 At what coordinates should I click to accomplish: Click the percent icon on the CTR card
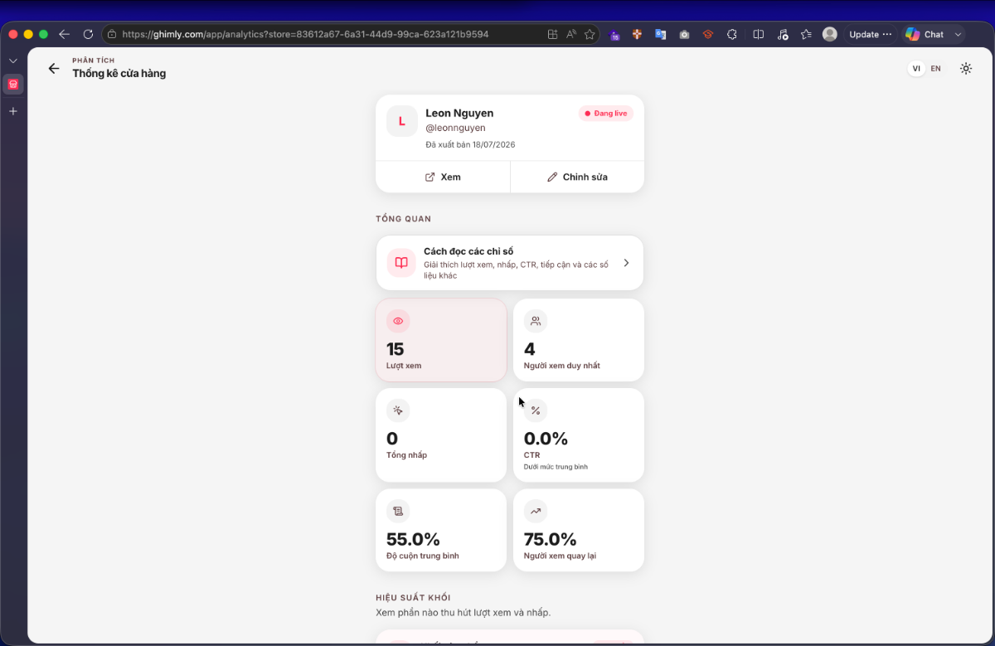coord(536,410)
